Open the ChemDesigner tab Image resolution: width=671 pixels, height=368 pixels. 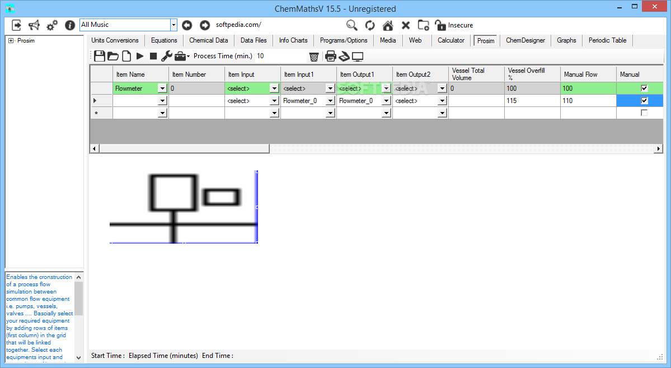[x=525, y=40]
